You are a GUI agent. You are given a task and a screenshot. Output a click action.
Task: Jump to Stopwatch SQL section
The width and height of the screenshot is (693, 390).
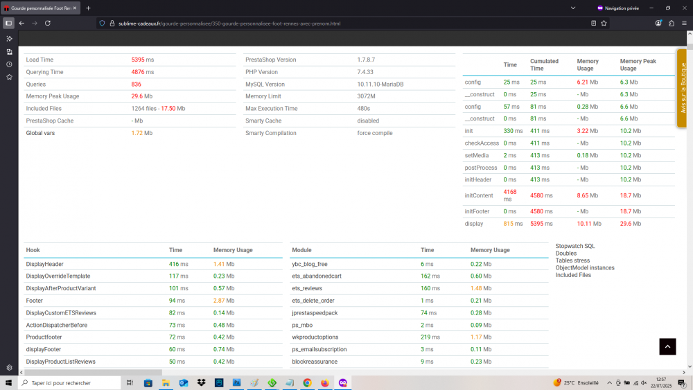coord(574,246)
